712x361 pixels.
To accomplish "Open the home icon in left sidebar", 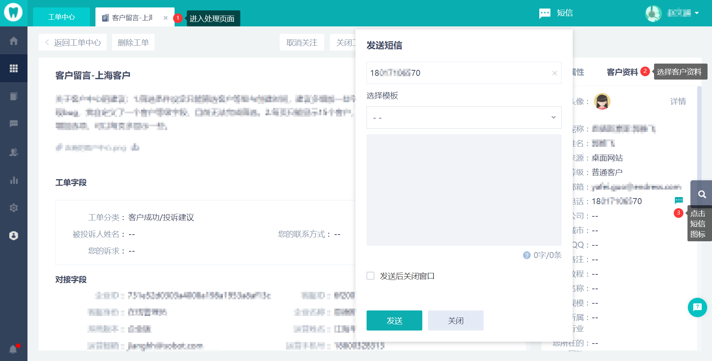I will 14,41.
